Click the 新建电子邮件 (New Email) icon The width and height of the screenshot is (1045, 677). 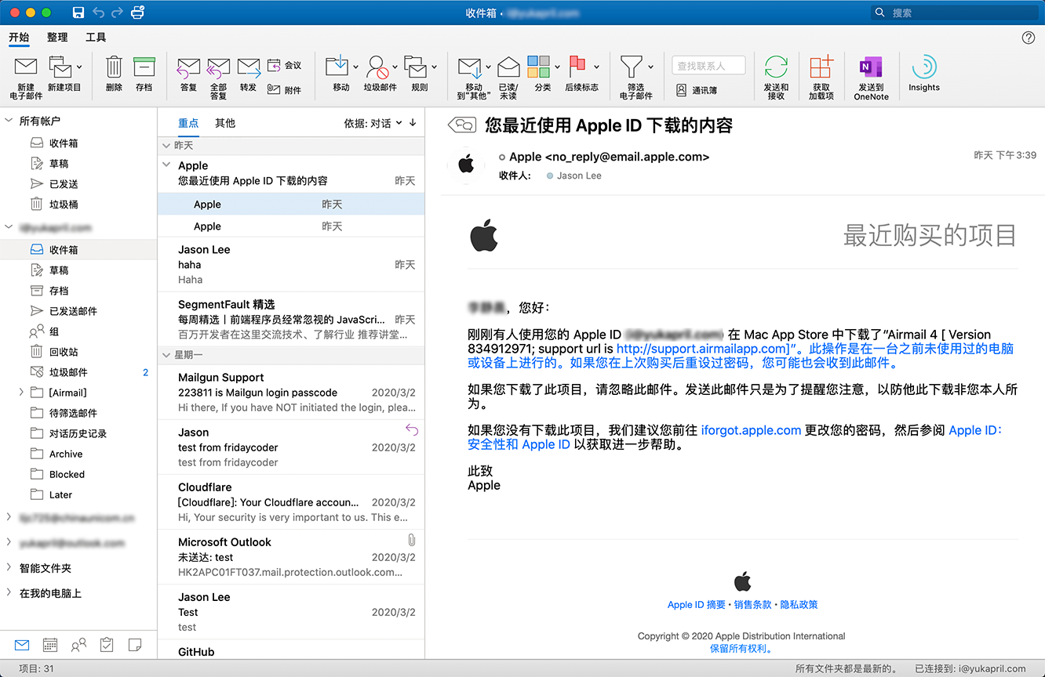[26, 69]
